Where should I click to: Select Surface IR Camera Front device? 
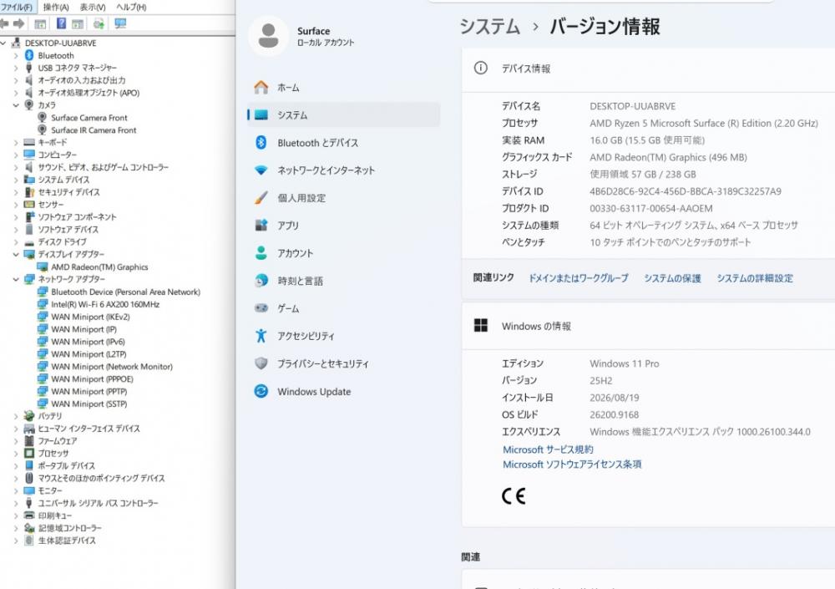(94, 130)
